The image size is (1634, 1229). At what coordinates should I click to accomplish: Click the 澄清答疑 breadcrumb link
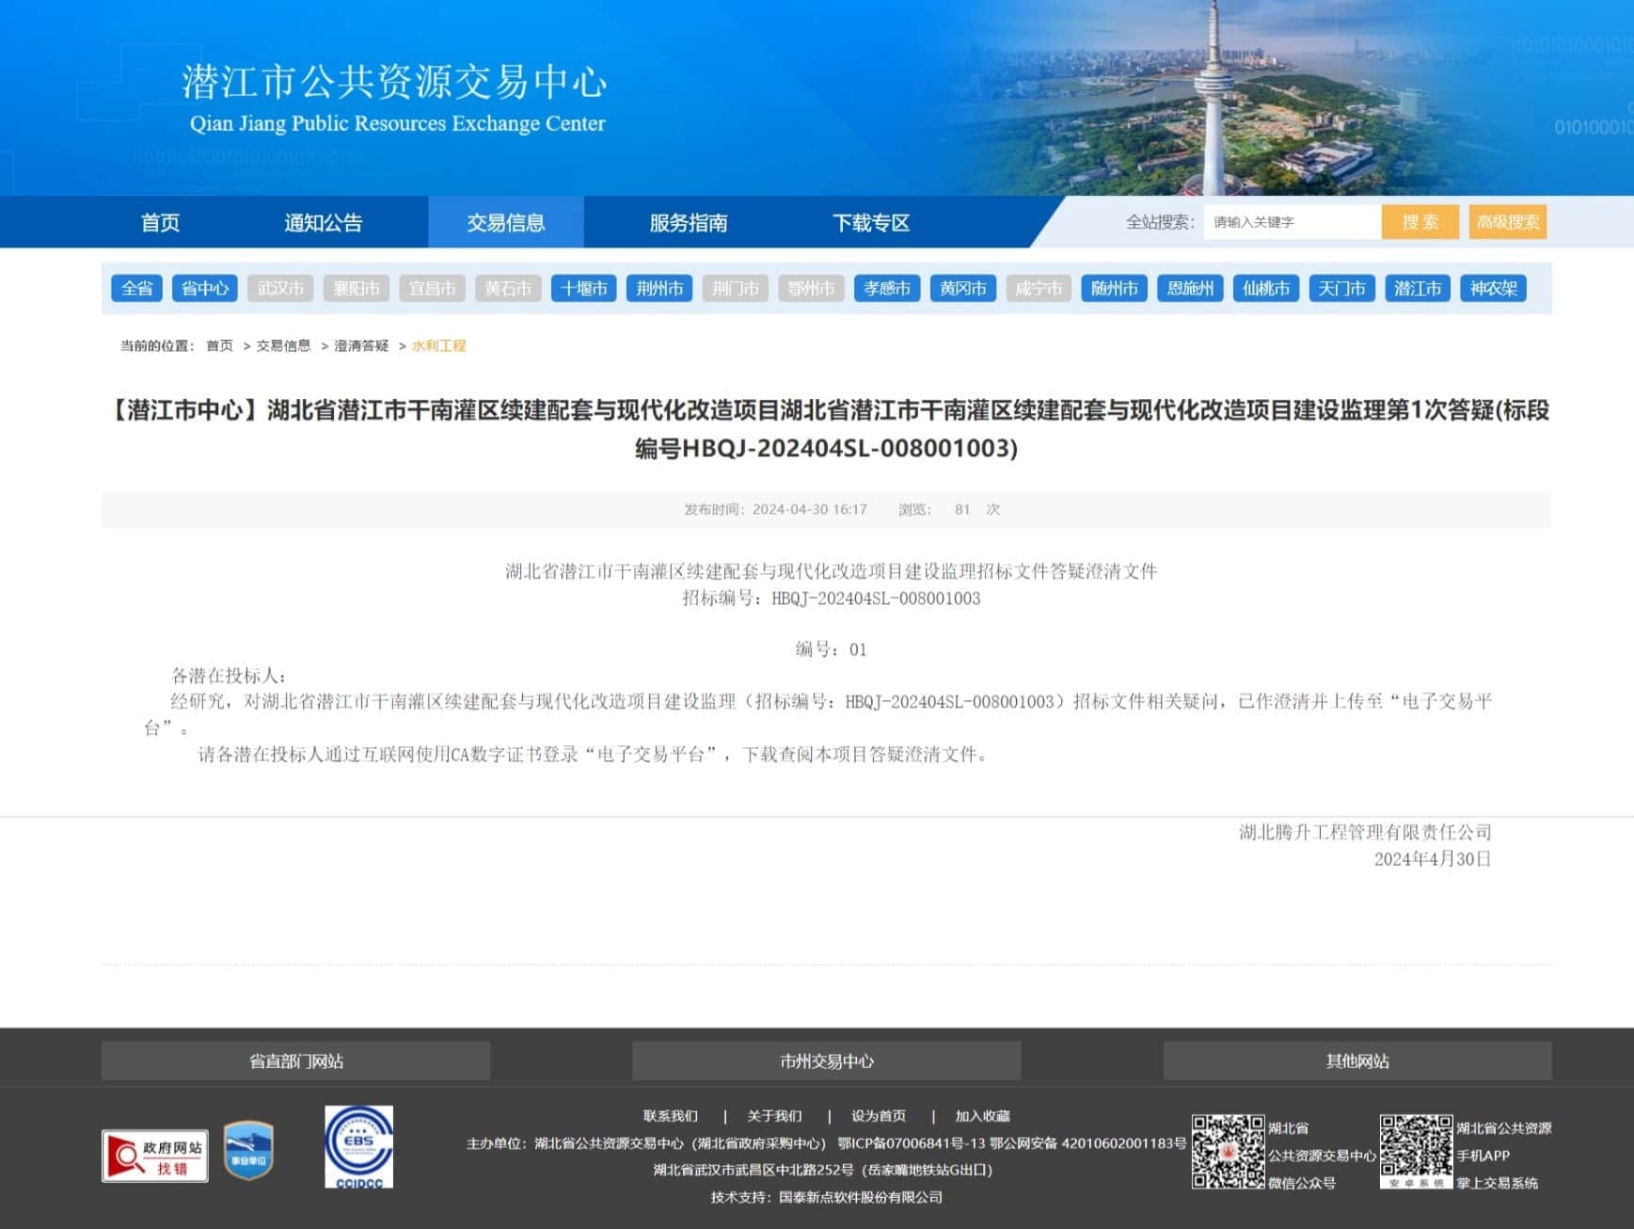(x=361, y=345)
